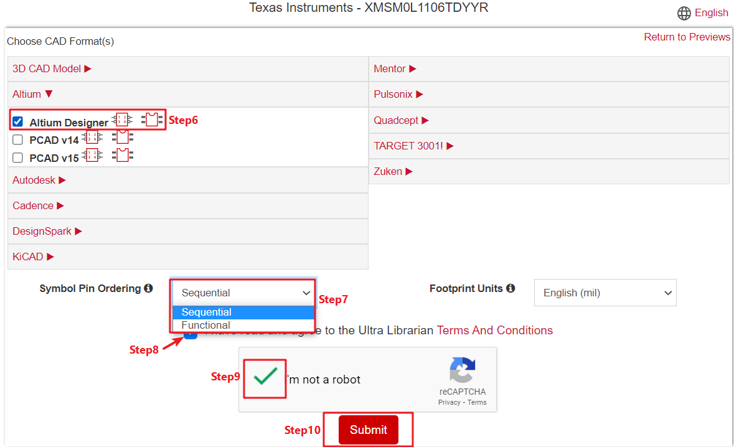
Task: Expand the 3D CAD Model section
Action: pos(52,69)
